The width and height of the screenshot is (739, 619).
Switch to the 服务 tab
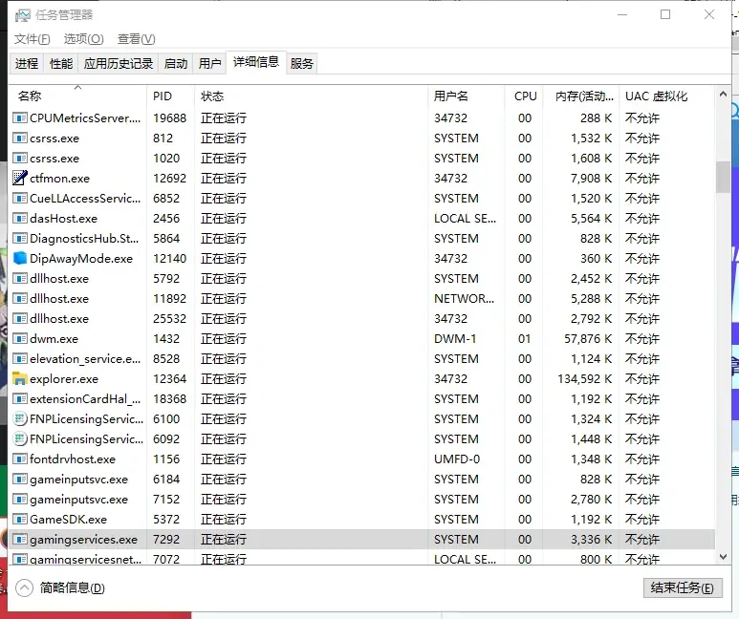coord(302,64)
